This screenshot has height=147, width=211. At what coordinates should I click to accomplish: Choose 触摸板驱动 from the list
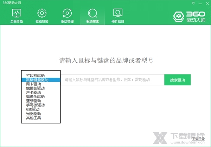point(41,88)
